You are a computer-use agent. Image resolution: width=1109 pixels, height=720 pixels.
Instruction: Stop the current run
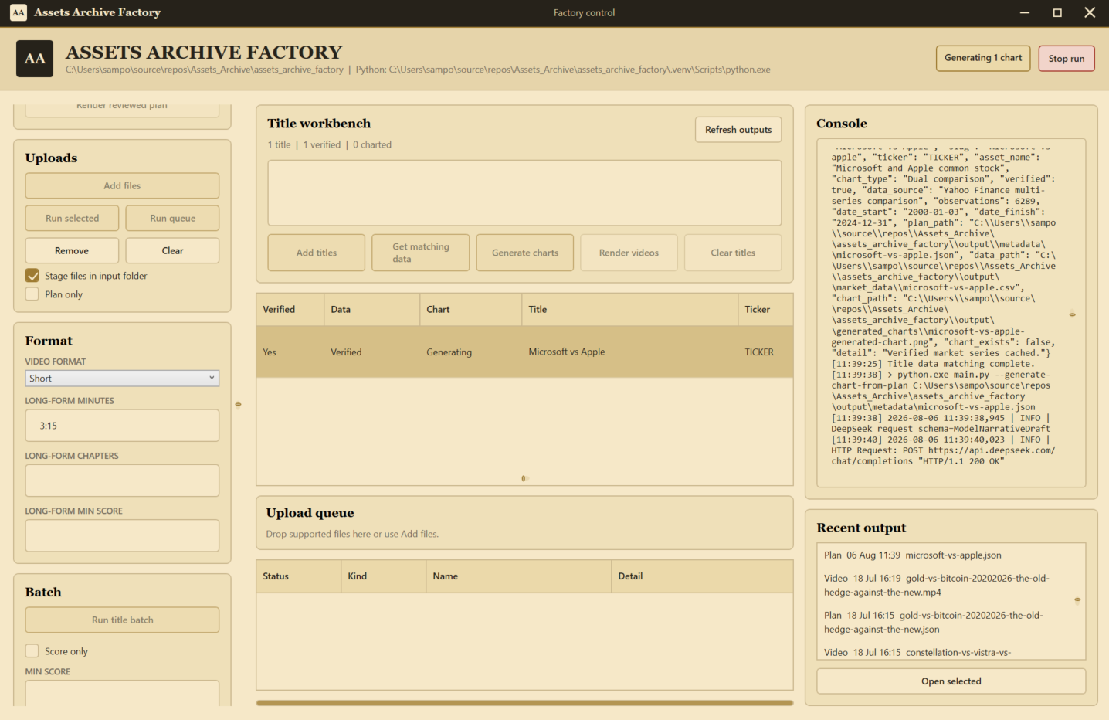point(1067,59)
